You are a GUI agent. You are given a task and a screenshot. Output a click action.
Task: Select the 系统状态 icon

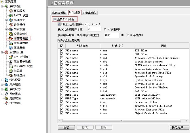tap(6, 89)
